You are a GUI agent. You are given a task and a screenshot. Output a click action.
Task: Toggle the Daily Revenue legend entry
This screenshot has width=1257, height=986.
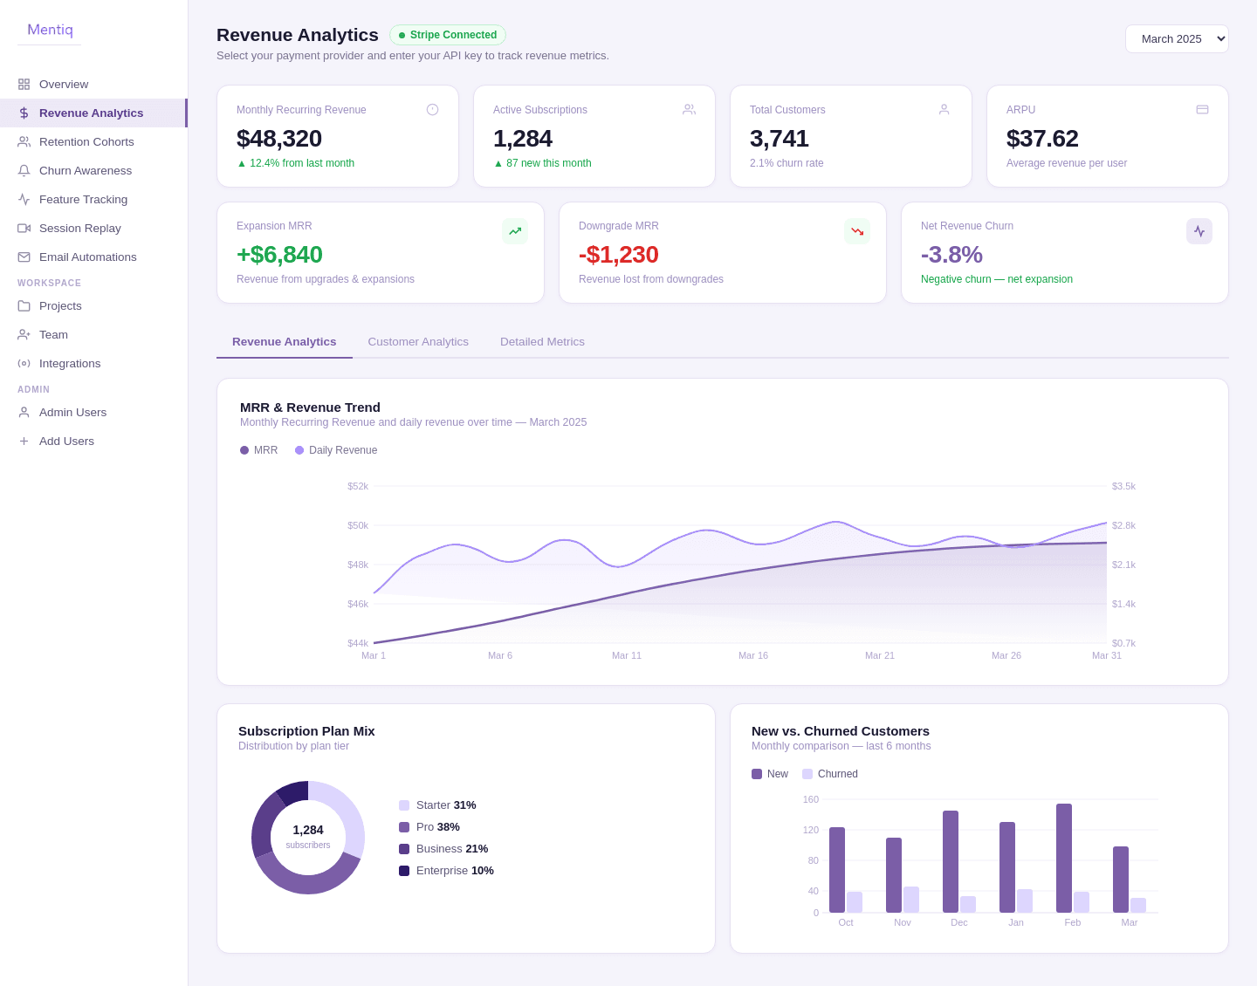coord(335,450)
